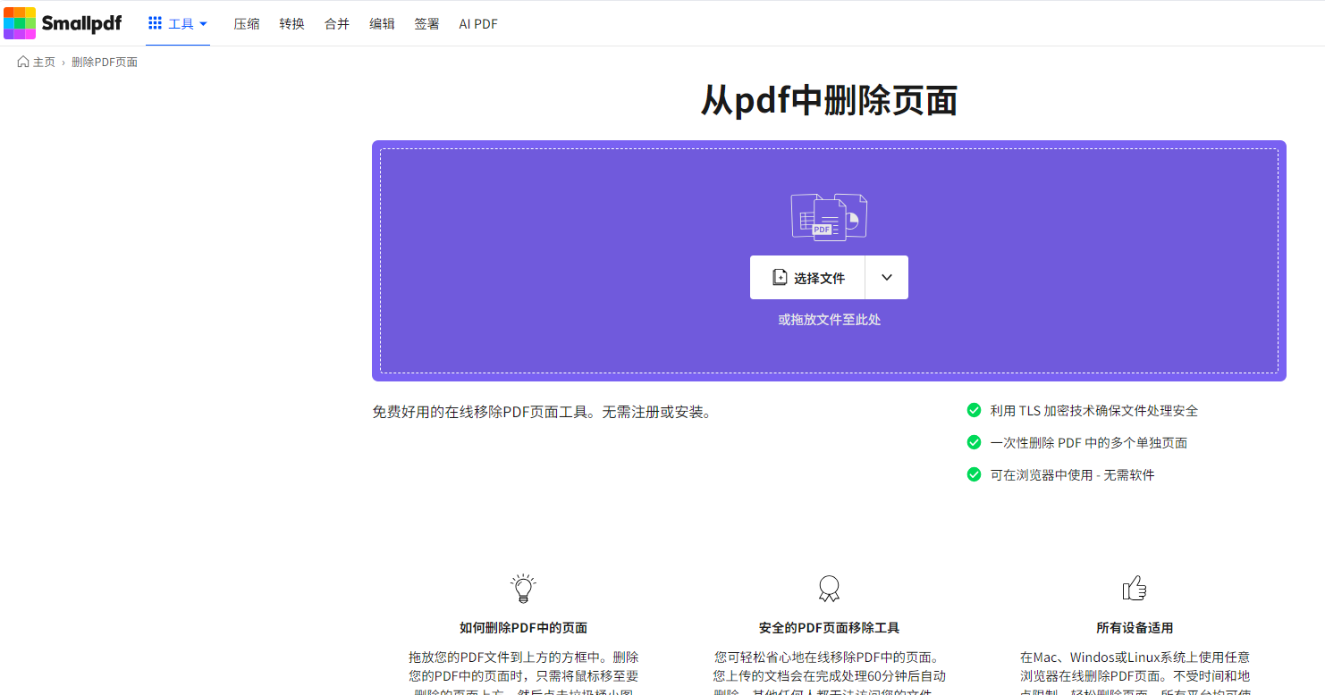The image size is (1325, 695).
Task: Click green checkmark beside TLS 加密 text
Action: point(974,410)
